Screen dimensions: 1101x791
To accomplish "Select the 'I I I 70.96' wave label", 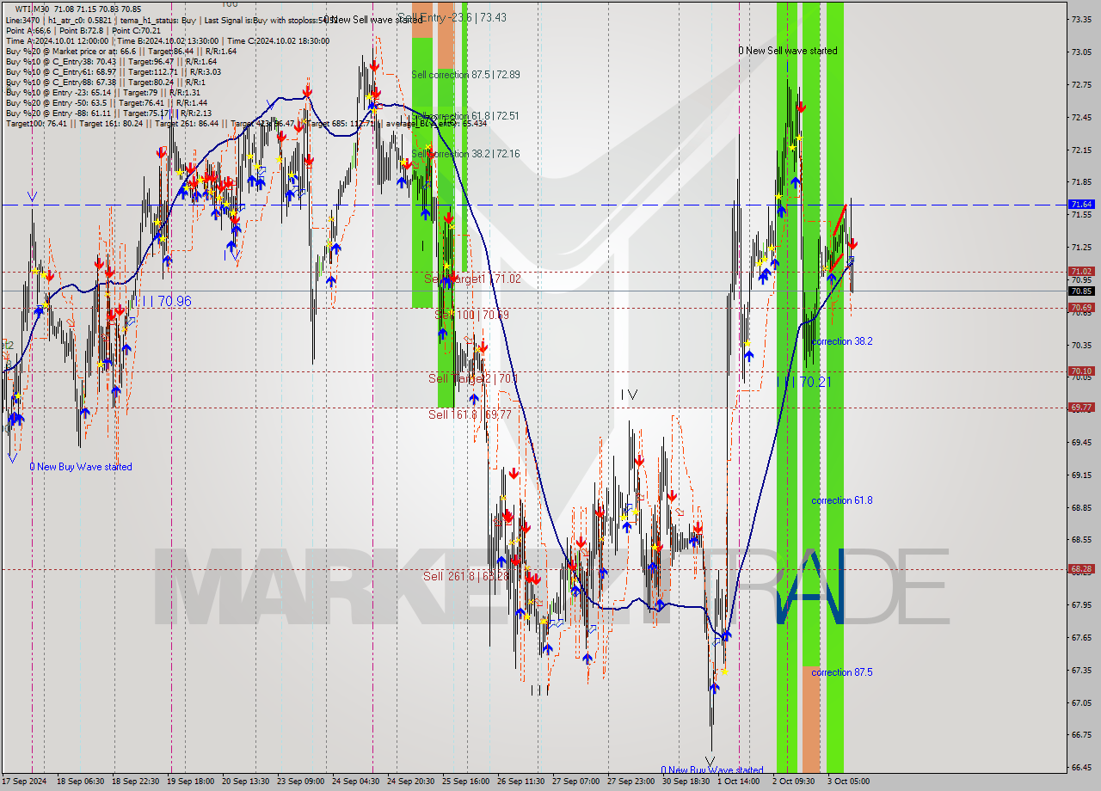I will [x=161, y=302].
